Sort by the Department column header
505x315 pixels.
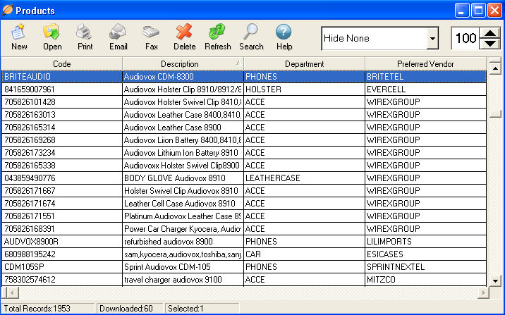click(x=305, y=63)
